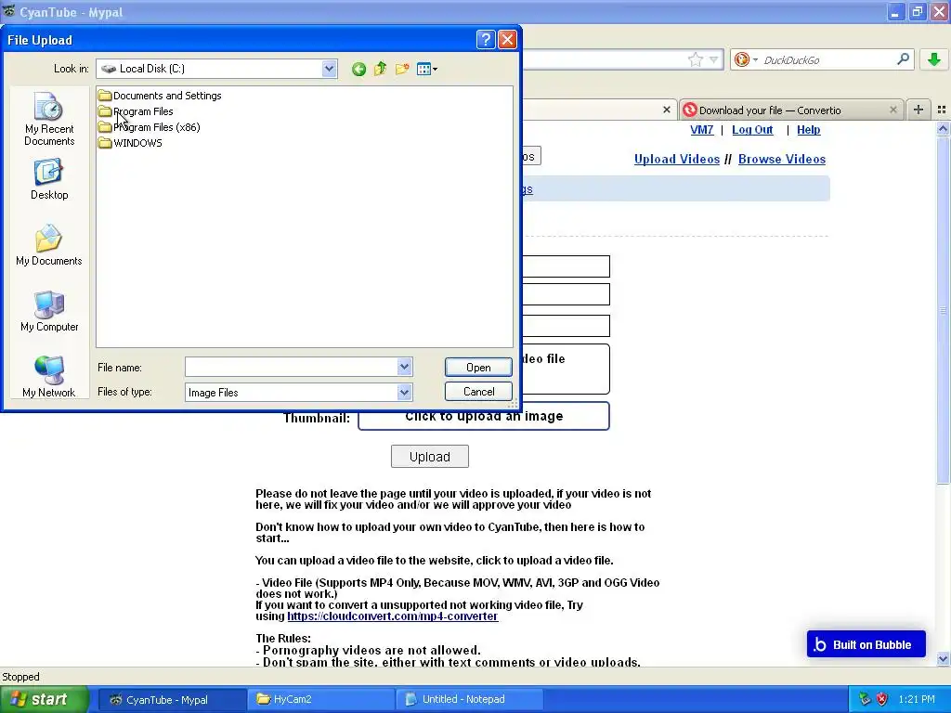Image resolution: width=951 pixels, height=713 pixels.
Task: Open the DuckDuckGo search engine selector
Action: [746, 59]
